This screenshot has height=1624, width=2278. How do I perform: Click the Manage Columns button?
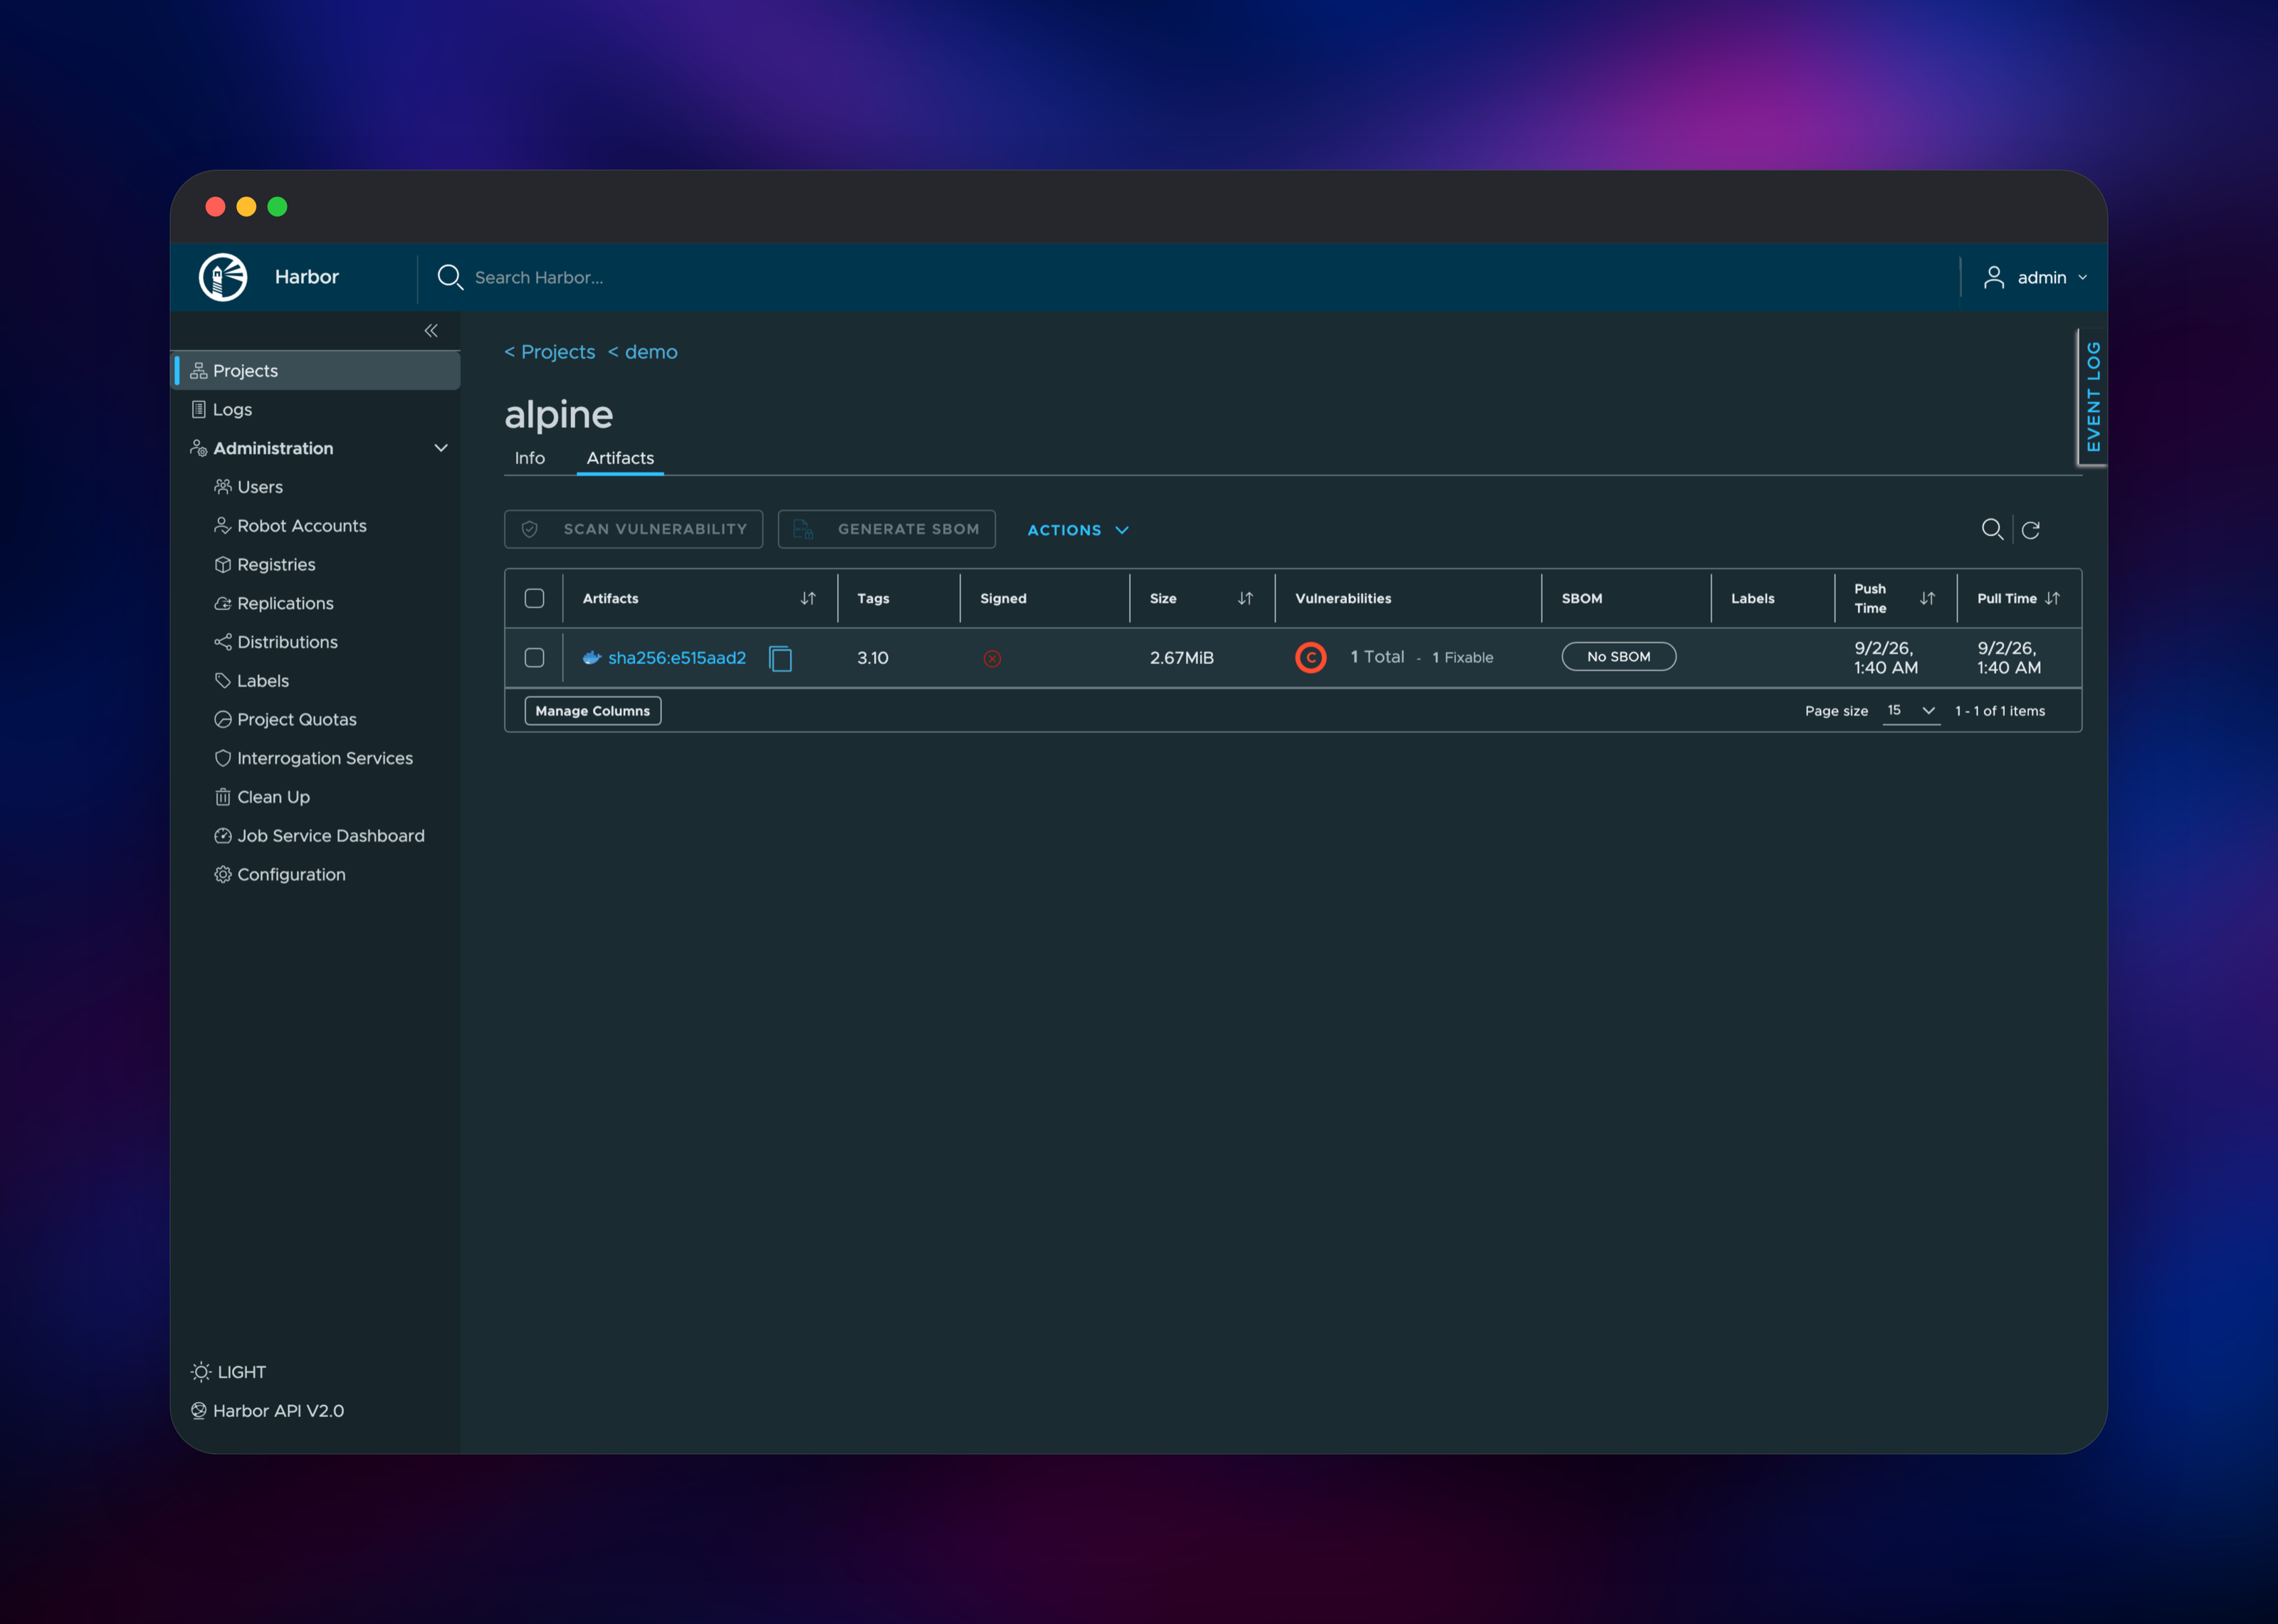(593, 711)
